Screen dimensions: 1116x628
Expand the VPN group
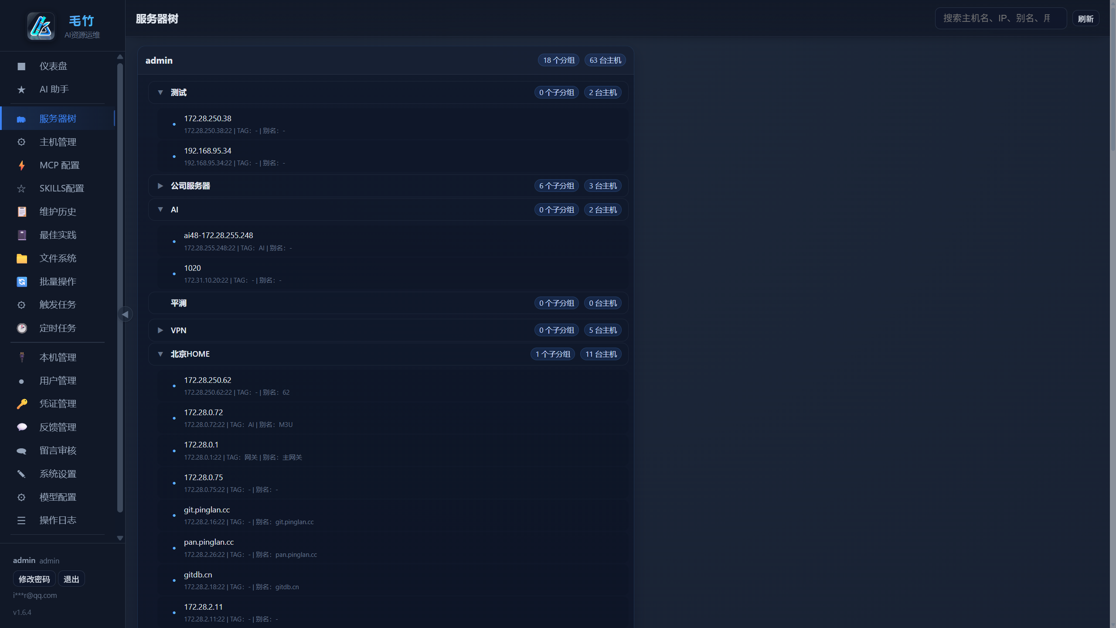click(x=160, y=330)
